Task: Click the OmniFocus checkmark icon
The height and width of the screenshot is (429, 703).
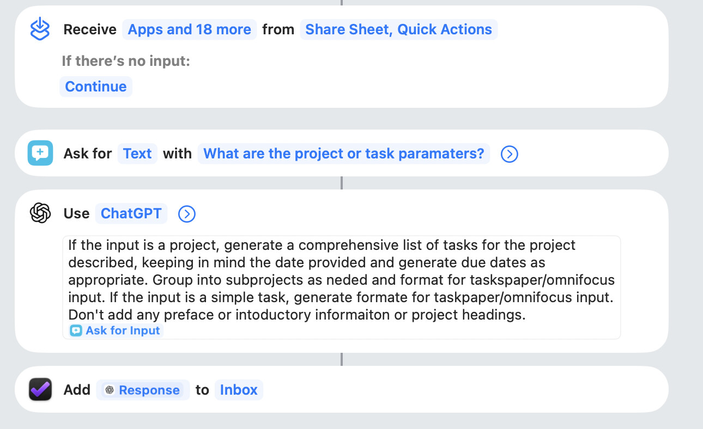Action: pos(40,389)
